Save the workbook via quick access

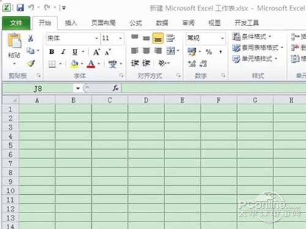click(20, 8)
